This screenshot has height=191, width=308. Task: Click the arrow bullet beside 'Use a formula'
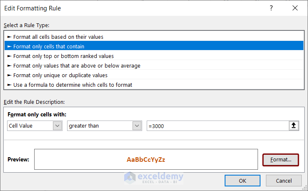(10, 85)
